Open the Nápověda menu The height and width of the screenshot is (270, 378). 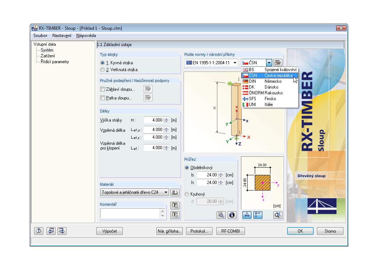point(86,36)
